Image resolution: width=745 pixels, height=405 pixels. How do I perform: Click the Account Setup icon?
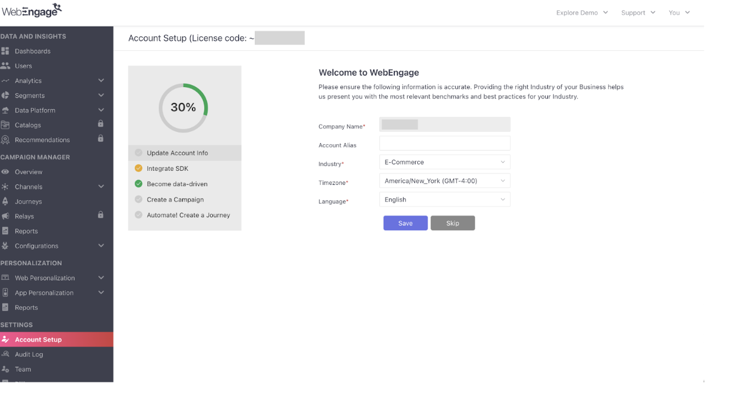click(5, 339)
